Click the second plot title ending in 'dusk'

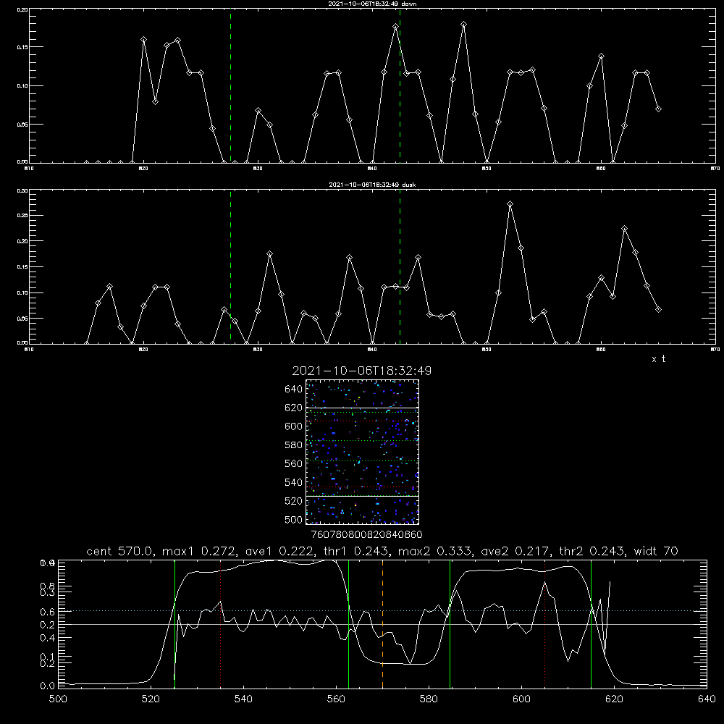(x=372, y=185)
